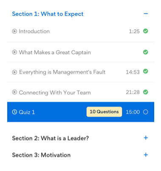Click the clock icon next to Quiz 1
Image resolution: width=161 pixels, height=171 pixels.
[14, 112]
